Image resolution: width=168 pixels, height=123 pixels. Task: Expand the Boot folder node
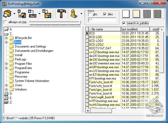[x=6, y=42]
